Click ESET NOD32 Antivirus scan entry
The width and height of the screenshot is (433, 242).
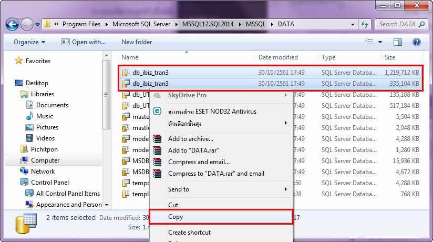221,112
